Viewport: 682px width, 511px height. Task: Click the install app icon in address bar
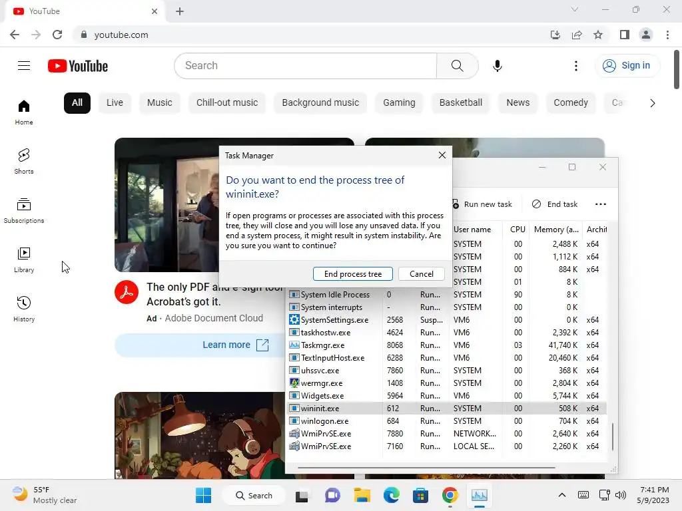click(555, 35)
